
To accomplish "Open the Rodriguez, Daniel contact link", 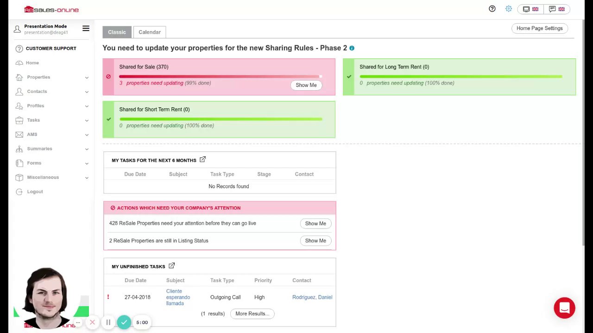I will coord(312,297).
